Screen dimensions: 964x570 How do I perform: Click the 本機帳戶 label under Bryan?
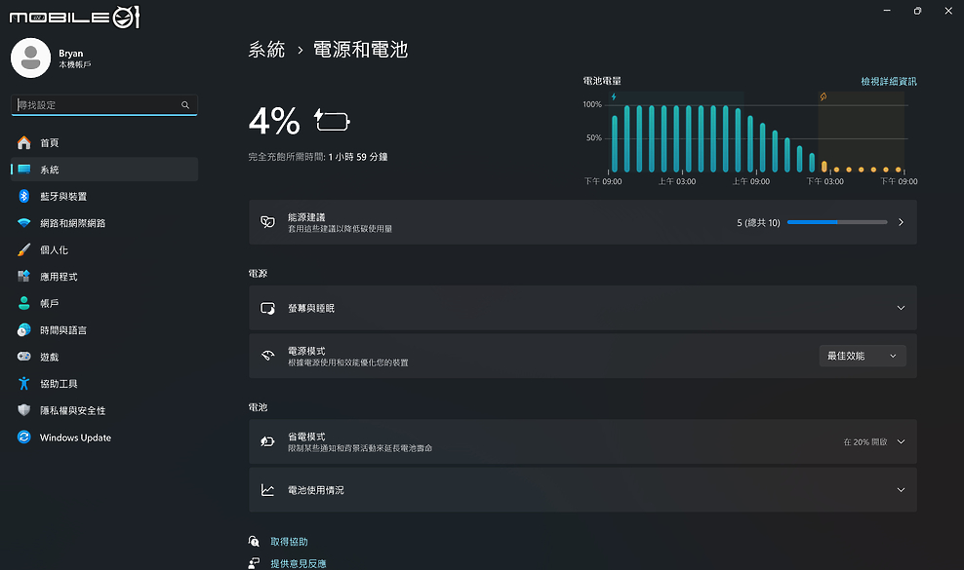coord(75,64)
